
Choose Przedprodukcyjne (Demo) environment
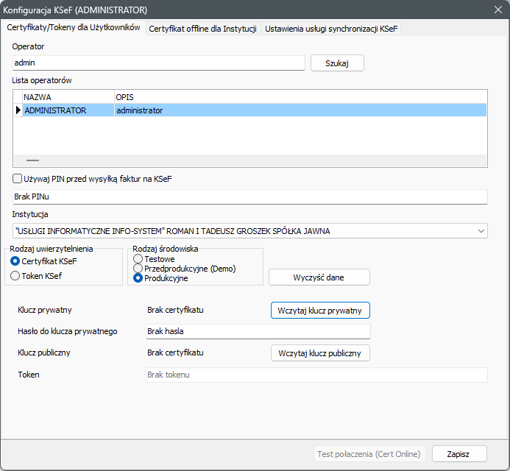tap(138, 269)
